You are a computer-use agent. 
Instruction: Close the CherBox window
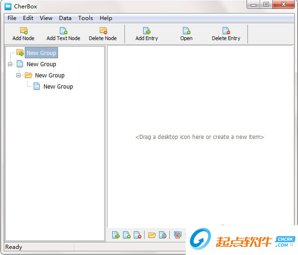pos(283,5)
